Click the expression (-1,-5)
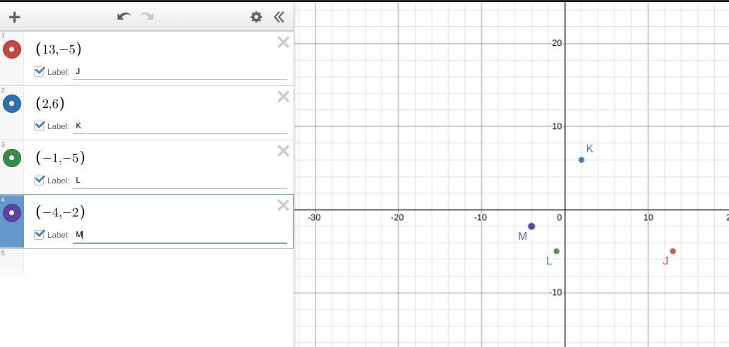 61,159
